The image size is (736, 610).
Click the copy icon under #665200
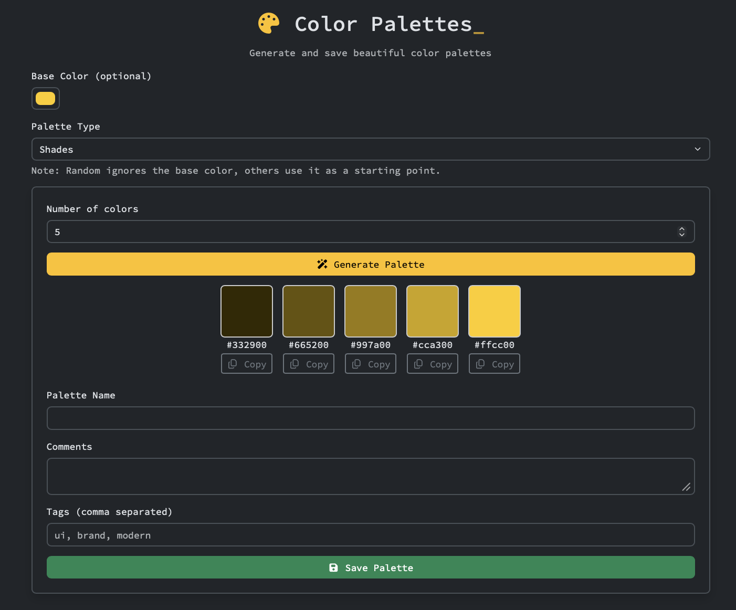(x=295, y=363)
